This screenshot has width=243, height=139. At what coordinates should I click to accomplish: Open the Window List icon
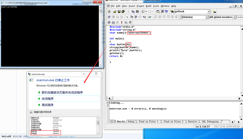point(166,12)
